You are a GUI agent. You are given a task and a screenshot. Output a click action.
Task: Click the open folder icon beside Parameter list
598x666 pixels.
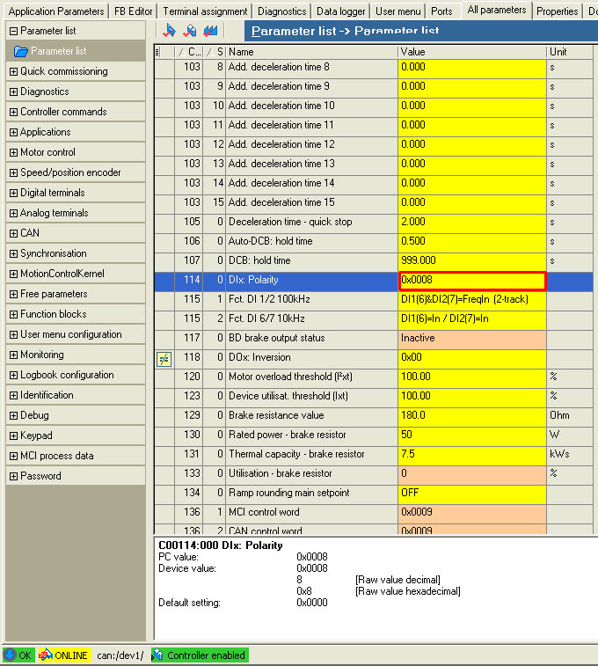click(x=20, y=51)
